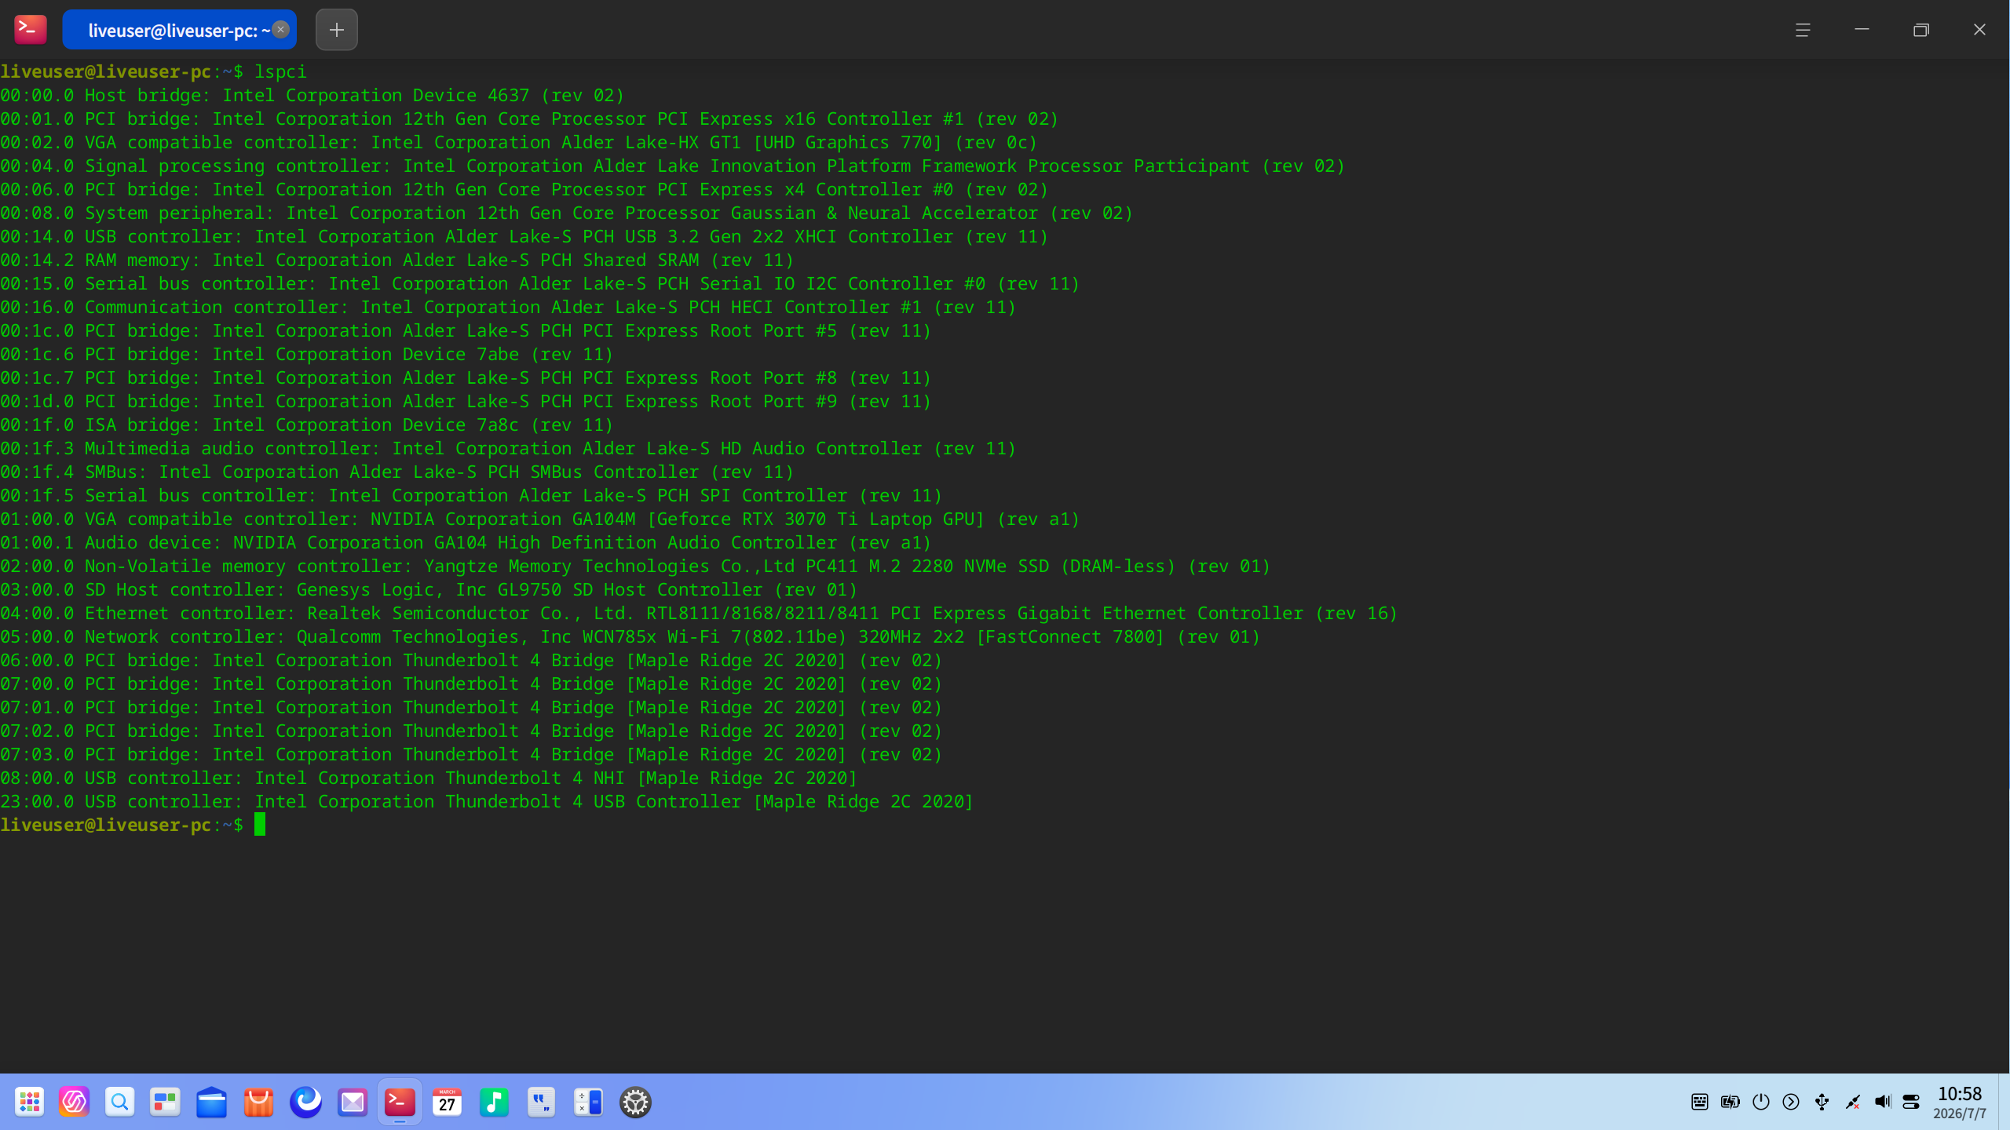Open system settings gear in the dock

click(x=635, y=1103)
